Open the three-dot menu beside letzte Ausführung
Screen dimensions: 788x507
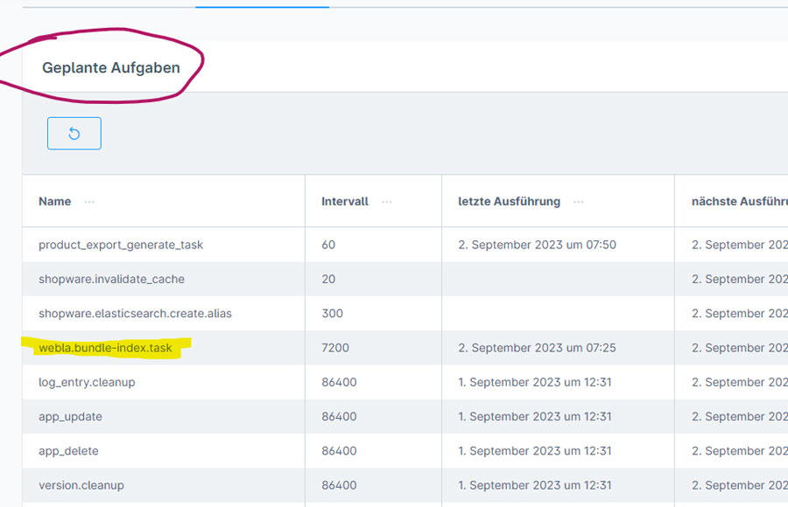[x=579, y=202]
